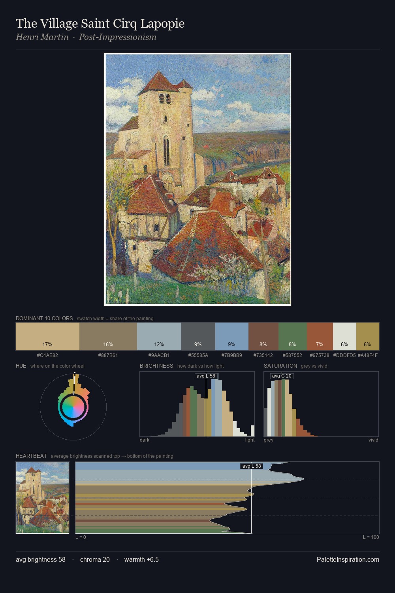
Task: Click the hex code #735142
Action: point(263,355)
